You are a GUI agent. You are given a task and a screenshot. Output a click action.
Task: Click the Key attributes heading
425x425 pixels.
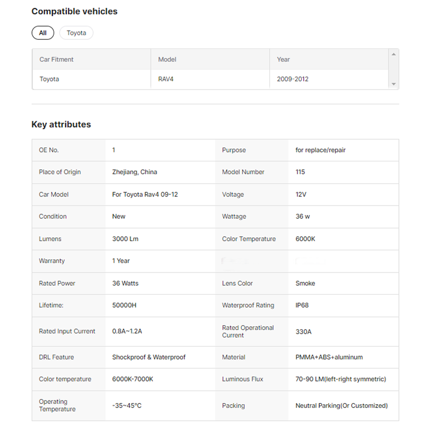coord(61,124)
